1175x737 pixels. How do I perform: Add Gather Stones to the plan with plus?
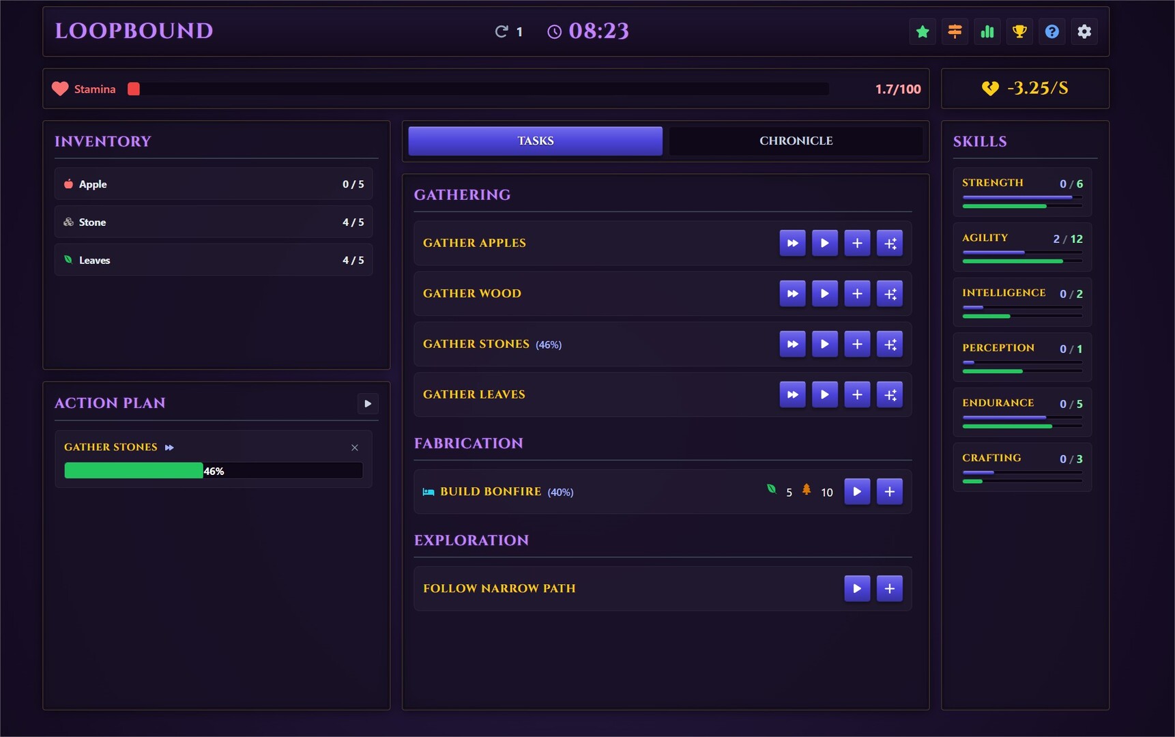(857, 344)
